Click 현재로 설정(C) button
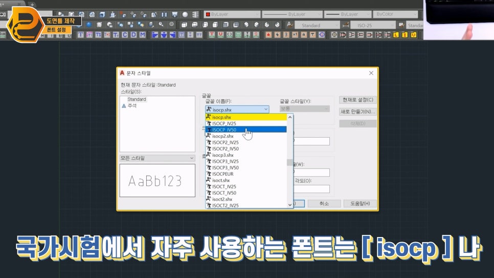 [x=358, y=100]
